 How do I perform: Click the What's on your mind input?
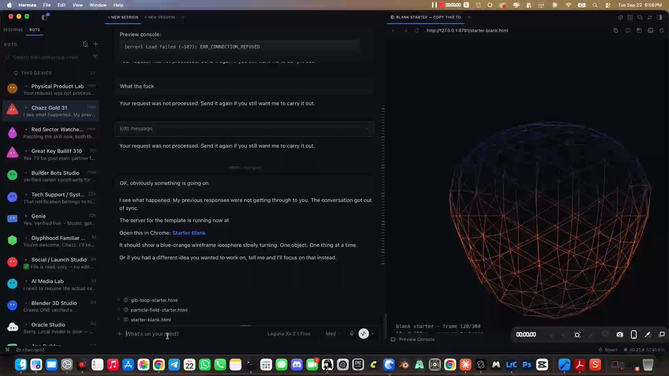click(192, 334)
